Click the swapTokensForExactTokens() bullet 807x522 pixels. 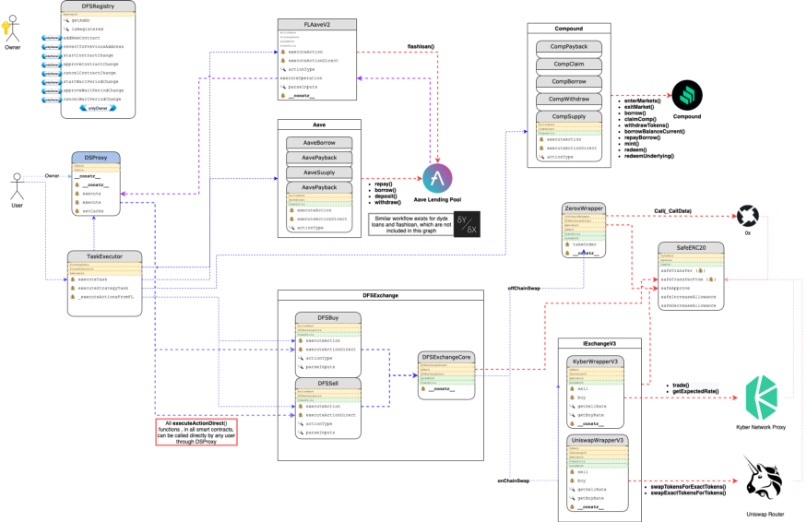688,486
